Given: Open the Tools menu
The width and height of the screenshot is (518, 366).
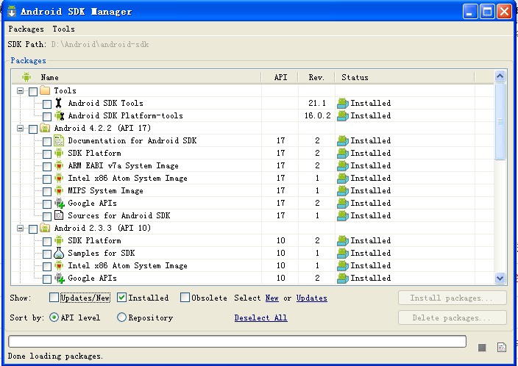Looking at the screenshot, I should point(63,29).
